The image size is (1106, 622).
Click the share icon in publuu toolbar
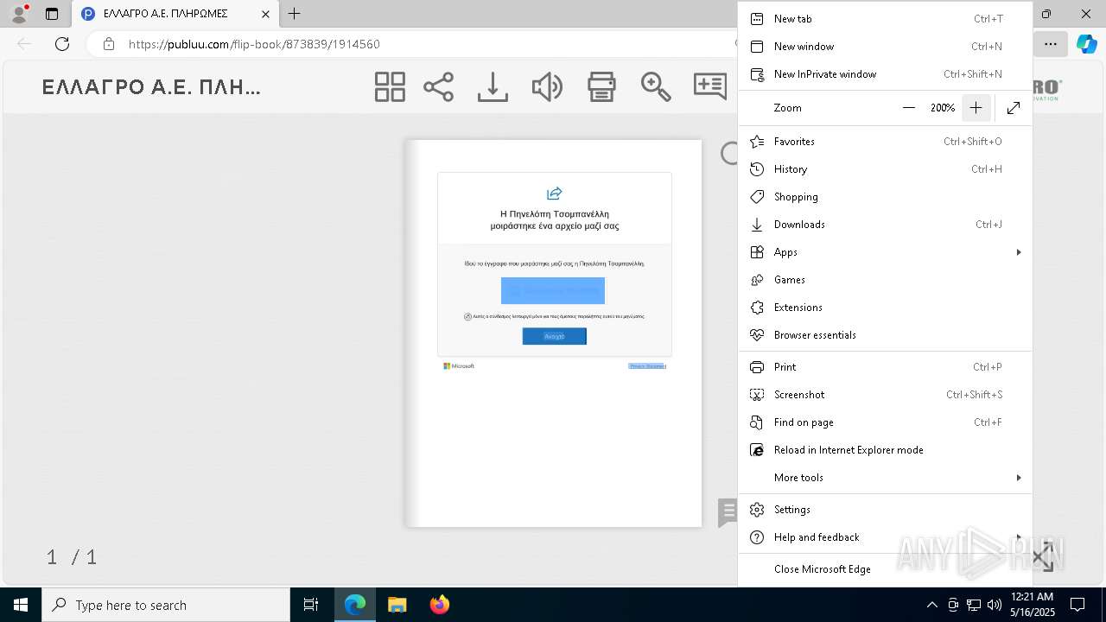click(x=439, y=87)
